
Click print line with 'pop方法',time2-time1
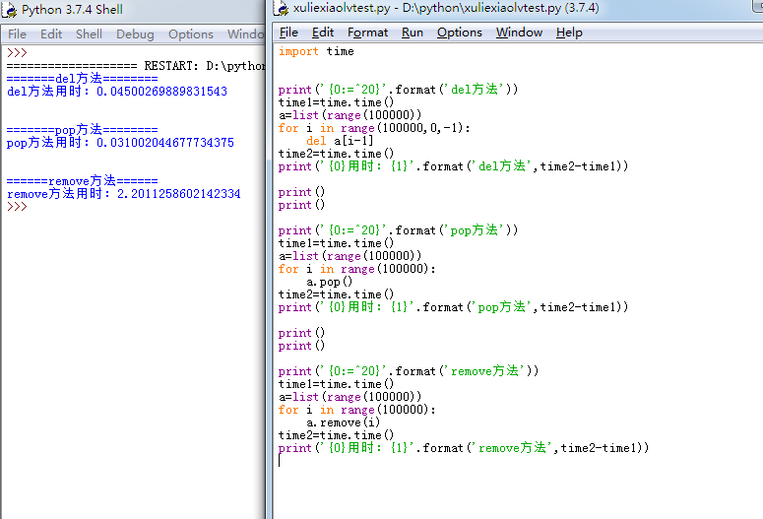pyautogui.click(x=454, y=306)
